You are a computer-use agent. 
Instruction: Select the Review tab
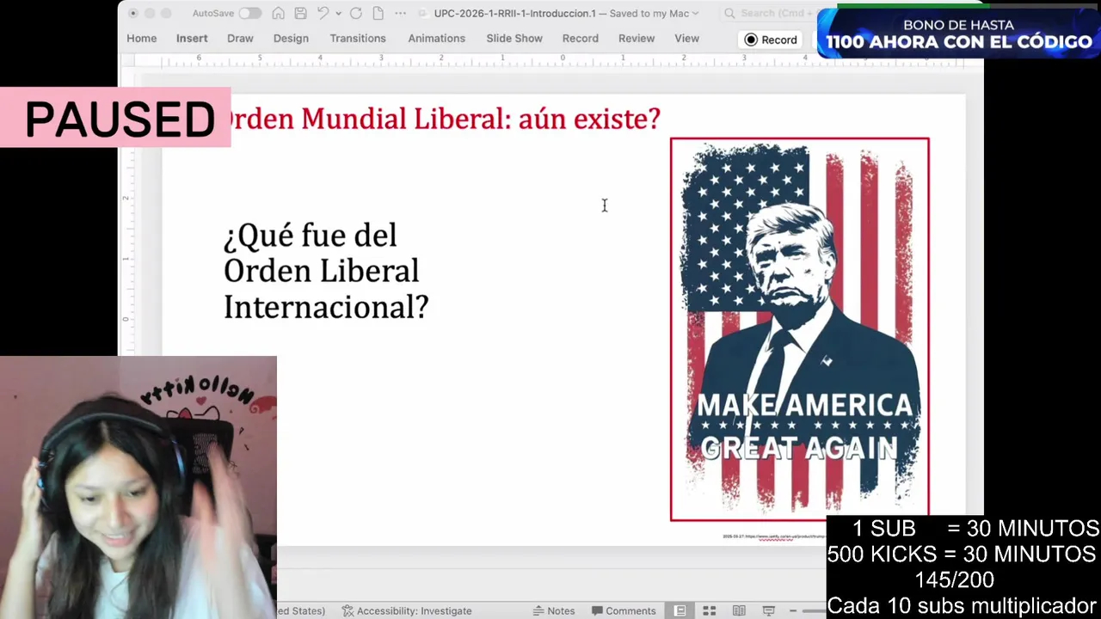[x=637, y=39]
